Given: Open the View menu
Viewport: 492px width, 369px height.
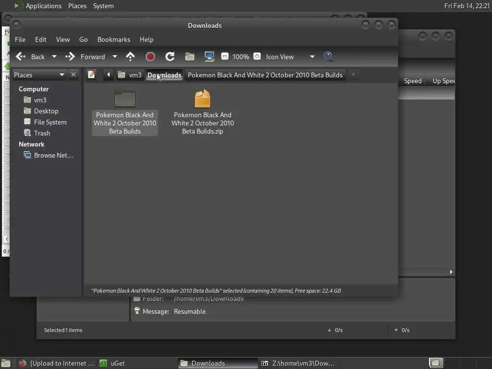Looking at the screenshot, I should [63, 39].
